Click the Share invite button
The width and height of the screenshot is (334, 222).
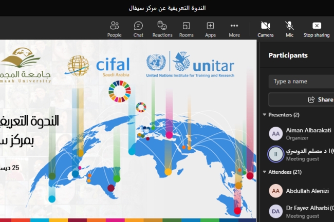301,99
